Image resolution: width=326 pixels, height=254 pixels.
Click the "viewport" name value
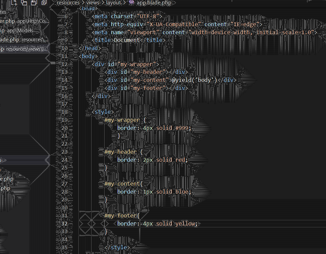coord(143,32)
